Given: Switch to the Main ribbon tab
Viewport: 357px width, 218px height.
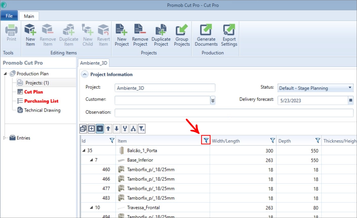Looking at the screenshot, I should coord(29,16).
